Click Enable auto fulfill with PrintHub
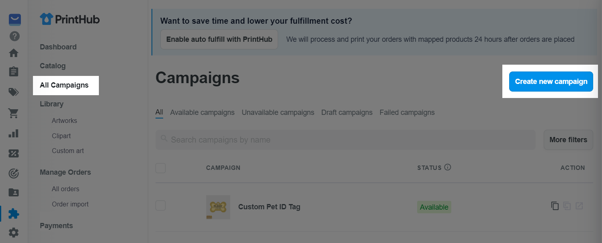 coord(219,39)
